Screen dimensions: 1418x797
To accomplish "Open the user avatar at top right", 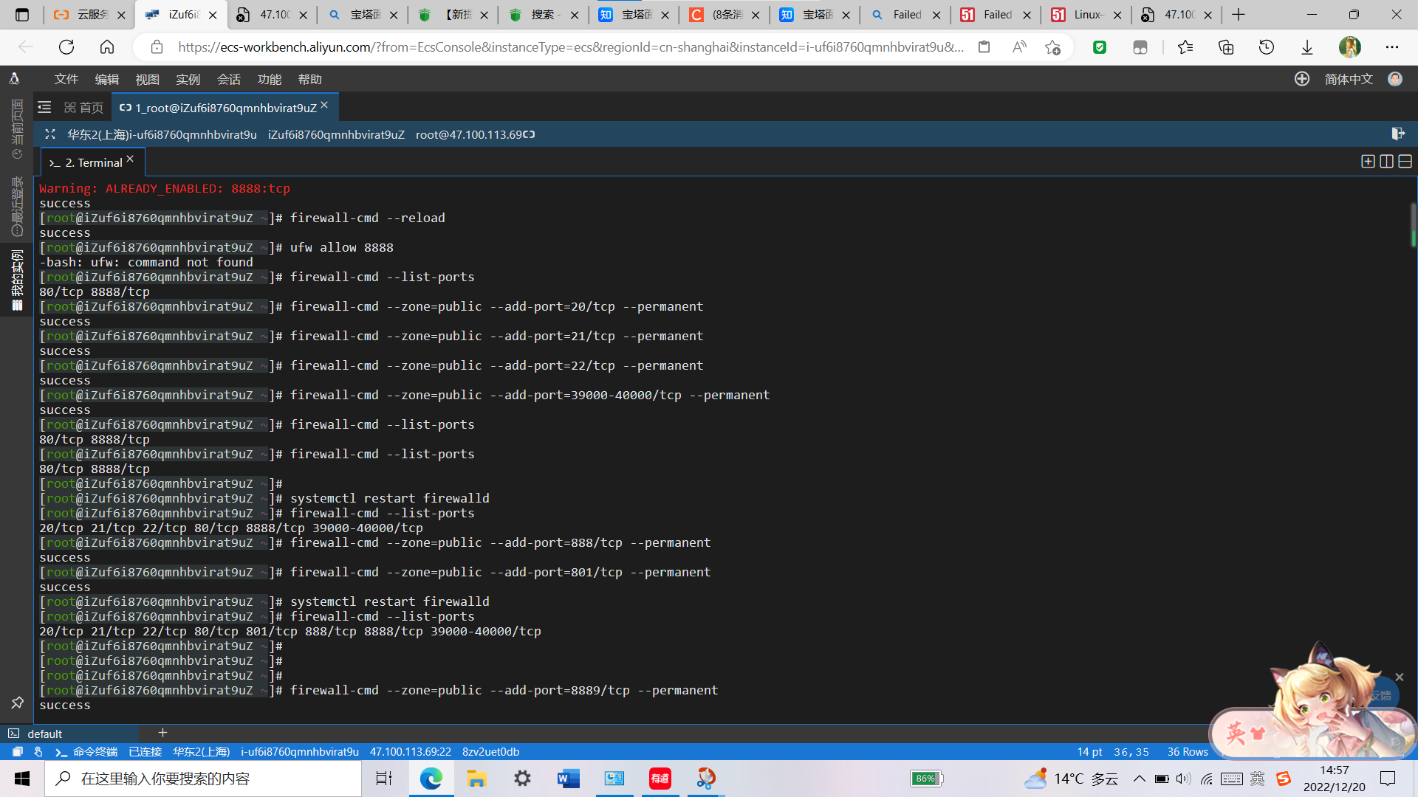I will (1395, 79).
